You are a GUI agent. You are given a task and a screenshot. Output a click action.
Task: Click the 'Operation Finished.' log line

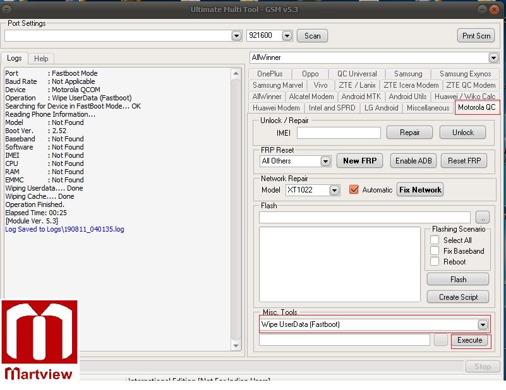[x=35, y=204]
